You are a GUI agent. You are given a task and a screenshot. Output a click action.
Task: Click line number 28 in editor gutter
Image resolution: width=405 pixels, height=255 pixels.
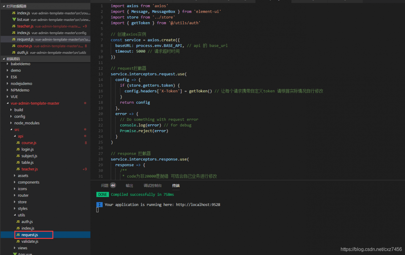pos(101,159)
